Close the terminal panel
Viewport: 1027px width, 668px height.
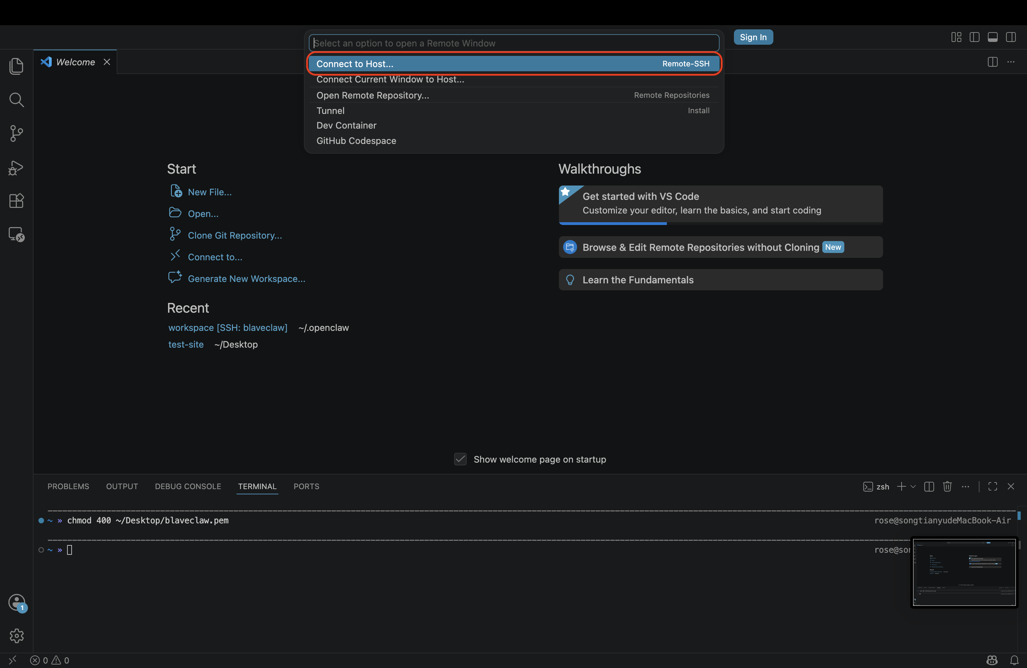[1011, 486]
